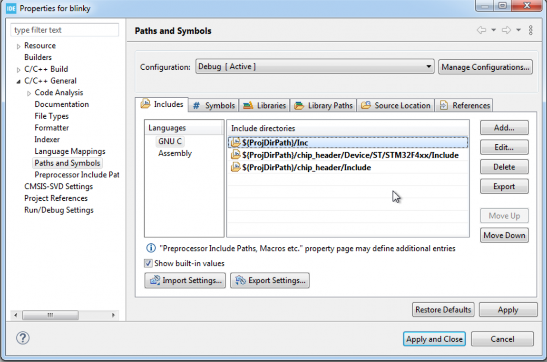Click folder icon of chip_header/Include entry
Image resolution: width=547 pixels, height=362 pixels.
point(235,167)
